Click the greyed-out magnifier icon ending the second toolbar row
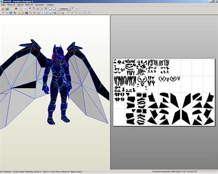Screen dimensions: 218x174 [x=89, y=13]
